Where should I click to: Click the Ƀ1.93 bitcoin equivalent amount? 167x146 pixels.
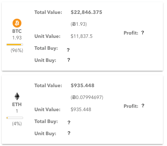pyautogui.click(x=79, y=24)
